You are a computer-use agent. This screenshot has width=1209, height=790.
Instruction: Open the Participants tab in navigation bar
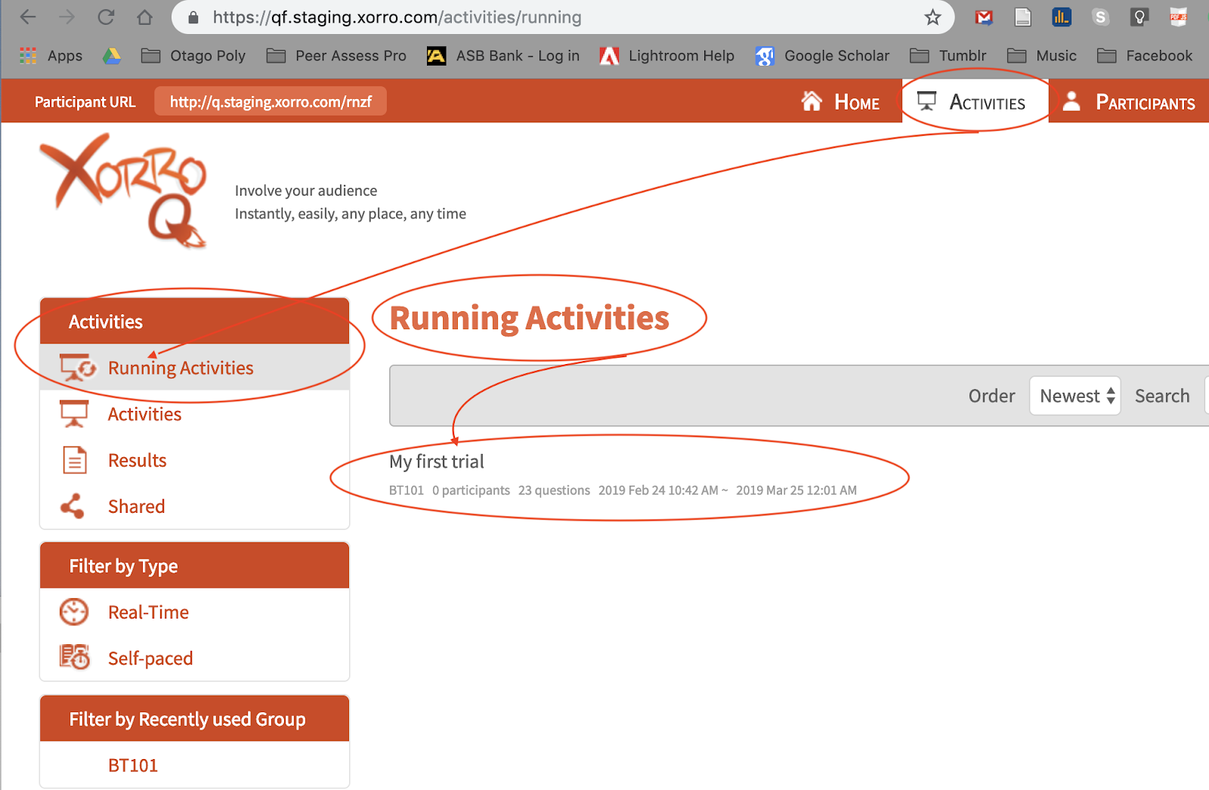click(x=1128, y=102)
